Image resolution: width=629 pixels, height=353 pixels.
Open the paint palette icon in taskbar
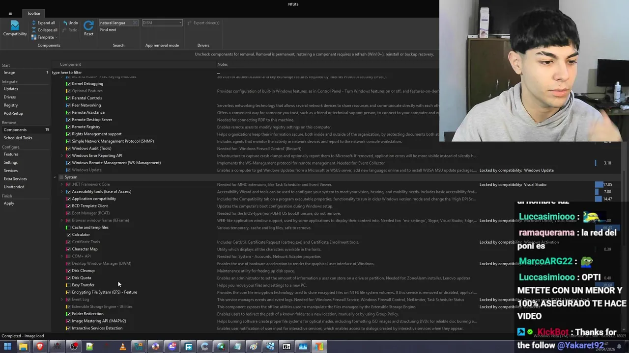tap(254, 347)
